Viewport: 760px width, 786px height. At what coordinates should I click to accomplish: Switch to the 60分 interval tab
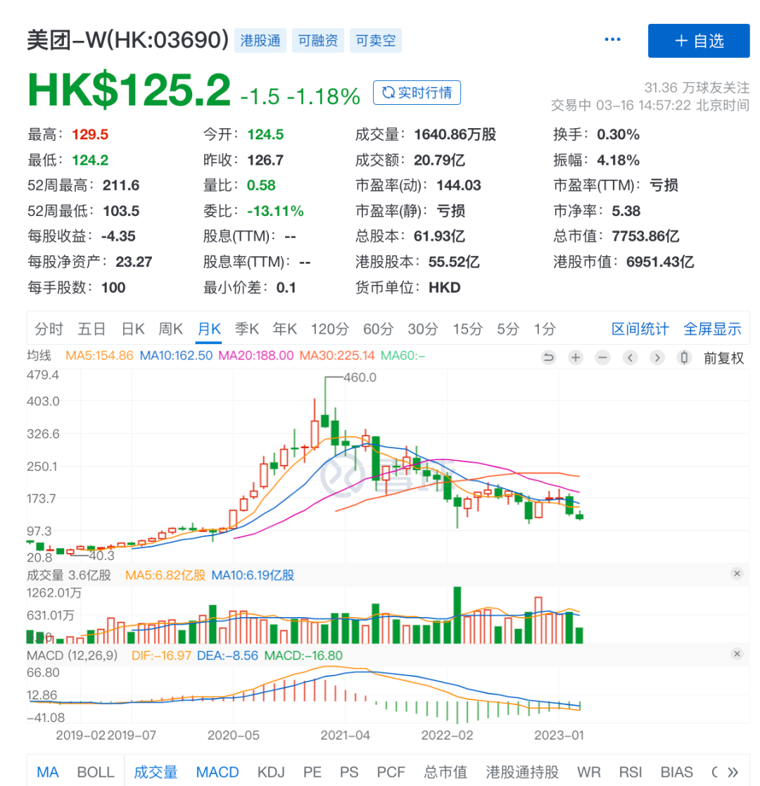pyautogui.click(x=378, y=329)
